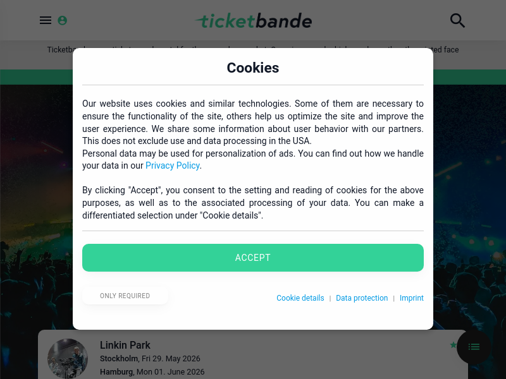Open the hamburger menu icon
The width and height of the screenshot is (506, 379).
pos(46,20)
